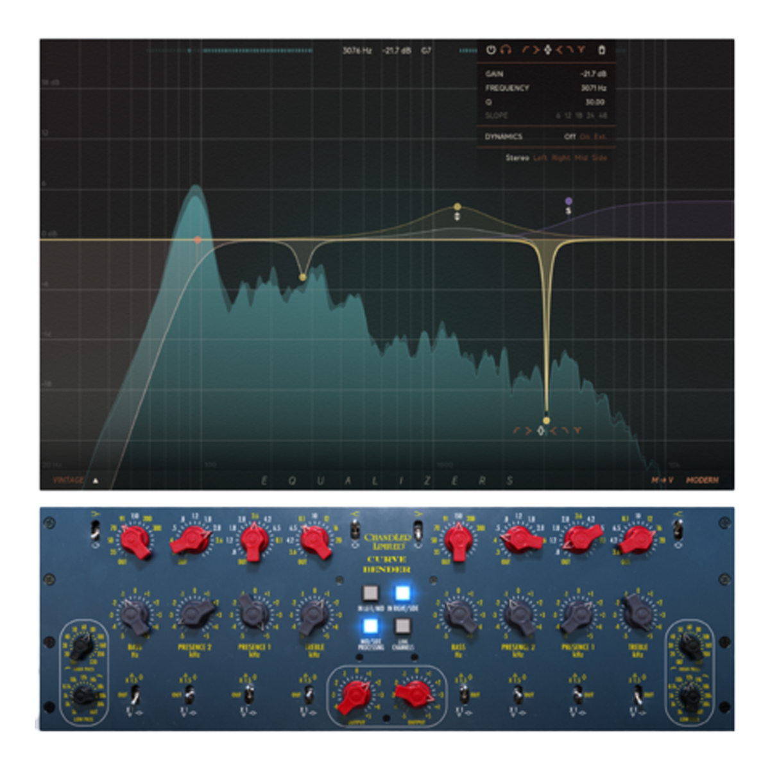This screenshot has width=770, height=770.
Task: Click right channel red bass frequency knob
Action: click(x=459, y=541)
